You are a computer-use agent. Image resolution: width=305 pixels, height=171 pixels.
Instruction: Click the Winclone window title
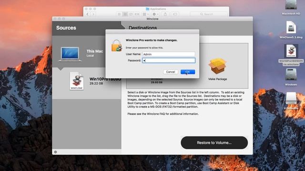coord(152,19)
